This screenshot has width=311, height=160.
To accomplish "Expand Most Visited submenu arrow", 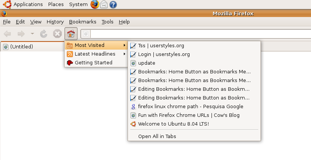I will (x=124, y=45).
